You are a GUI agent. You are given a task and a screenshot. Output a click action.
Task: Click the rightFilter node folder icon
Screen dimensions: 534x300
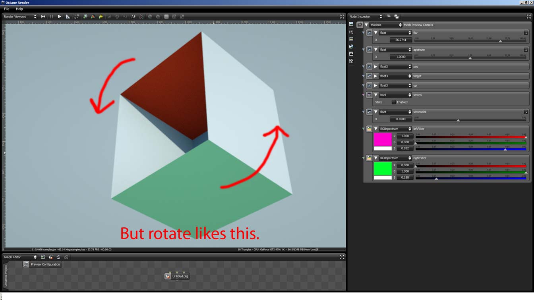(369, 158)
